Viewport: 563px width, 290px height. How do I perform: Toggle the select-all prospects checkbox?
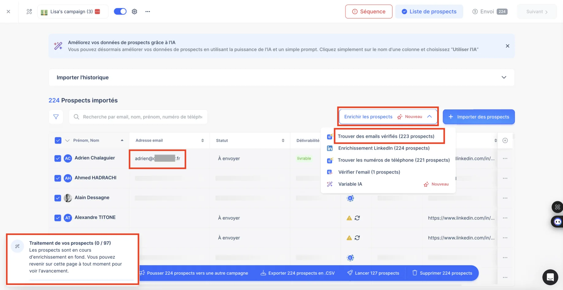(x=58, y=140)
